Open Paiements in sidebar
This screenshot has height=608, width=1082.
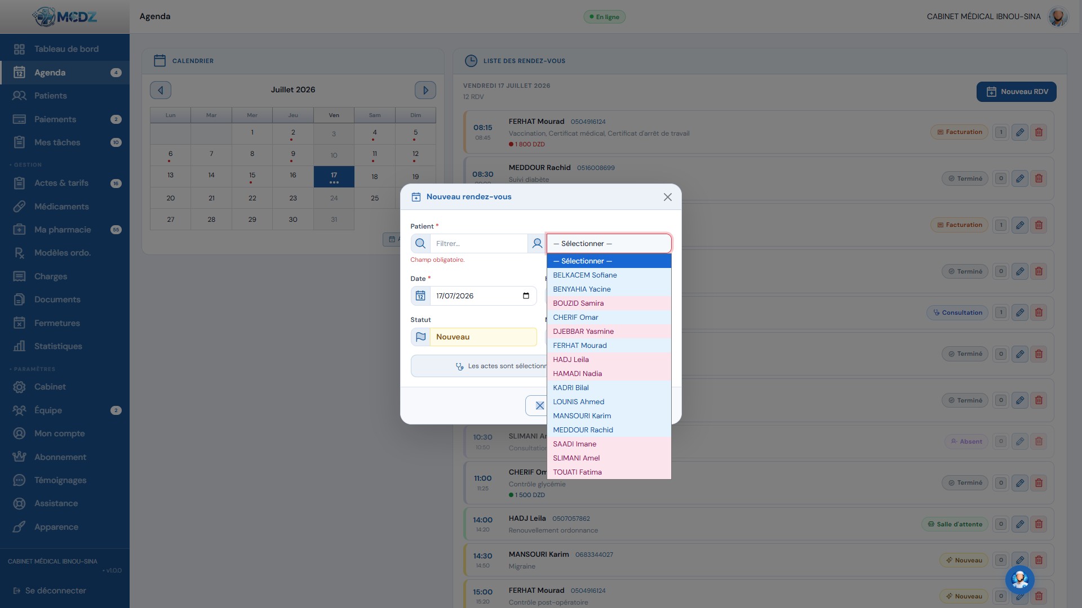[65, 119]
